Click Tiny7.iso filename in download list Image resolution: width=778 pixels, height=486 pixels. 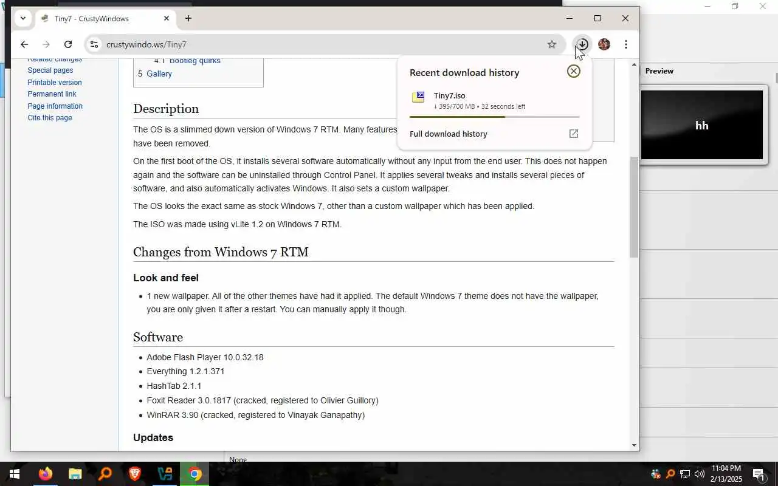[x=450, y=96]
